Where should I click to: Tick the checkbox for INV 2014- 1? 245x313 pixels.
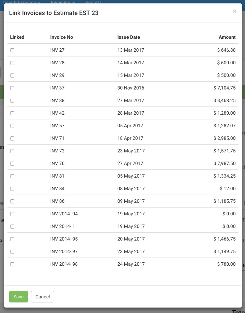[x=12, y=226]
